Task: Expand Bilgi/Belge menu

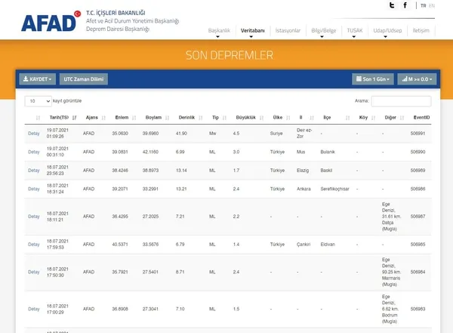Action: 324,31
